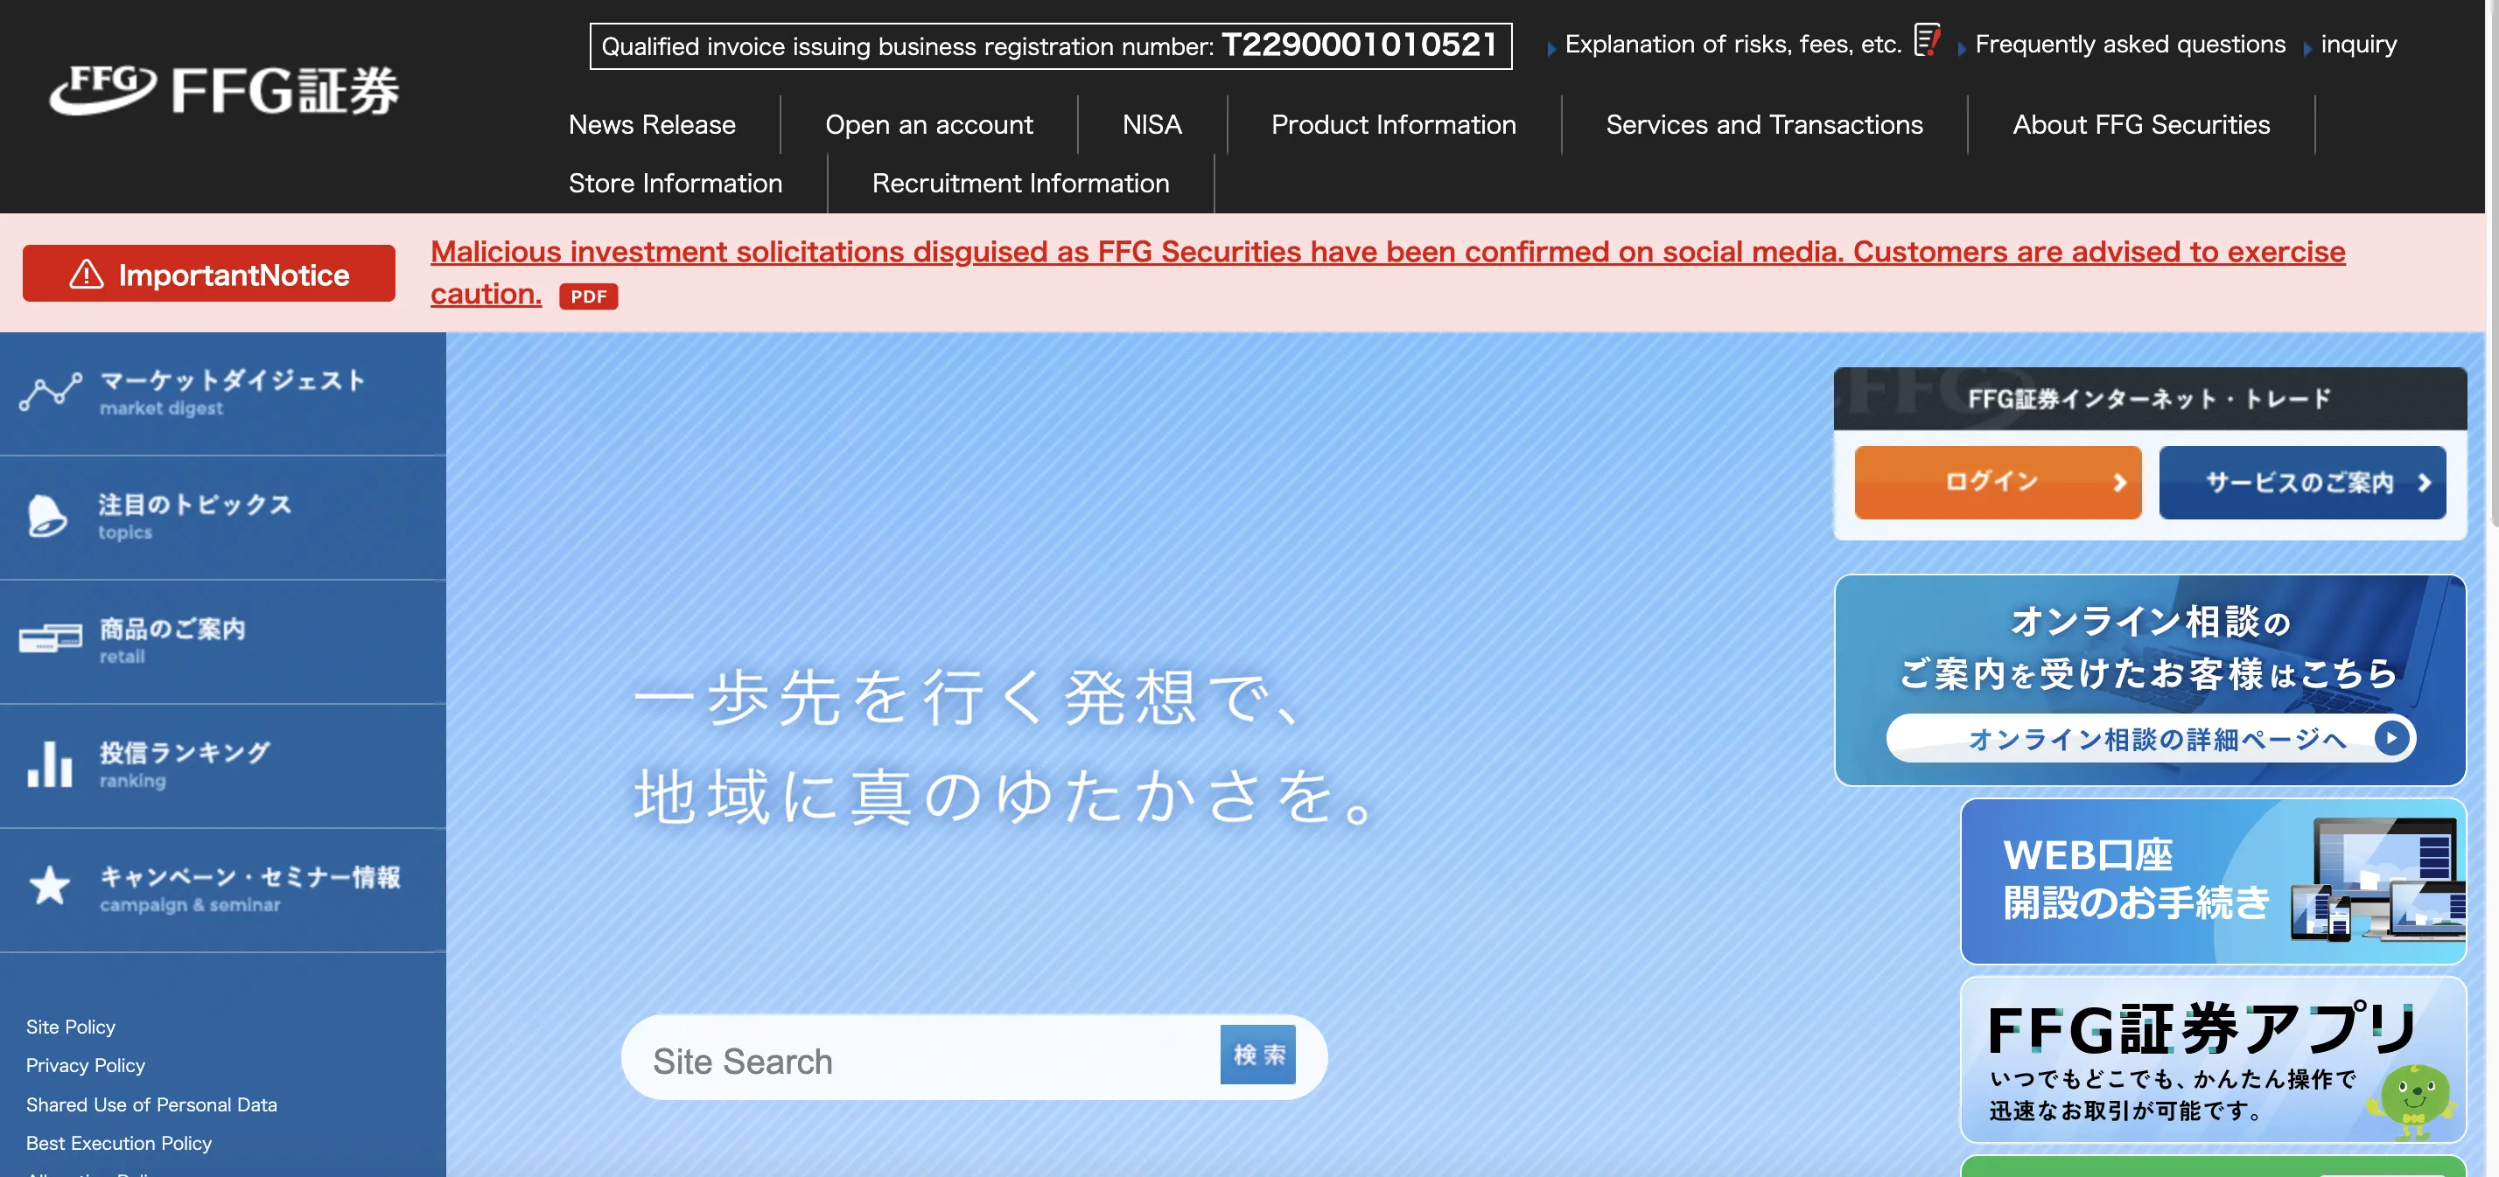Open WEB口座開設のお手続き banner
Viewport: 2499px width, 1177px height.
pyautogui.click(x=2213, y=881)
